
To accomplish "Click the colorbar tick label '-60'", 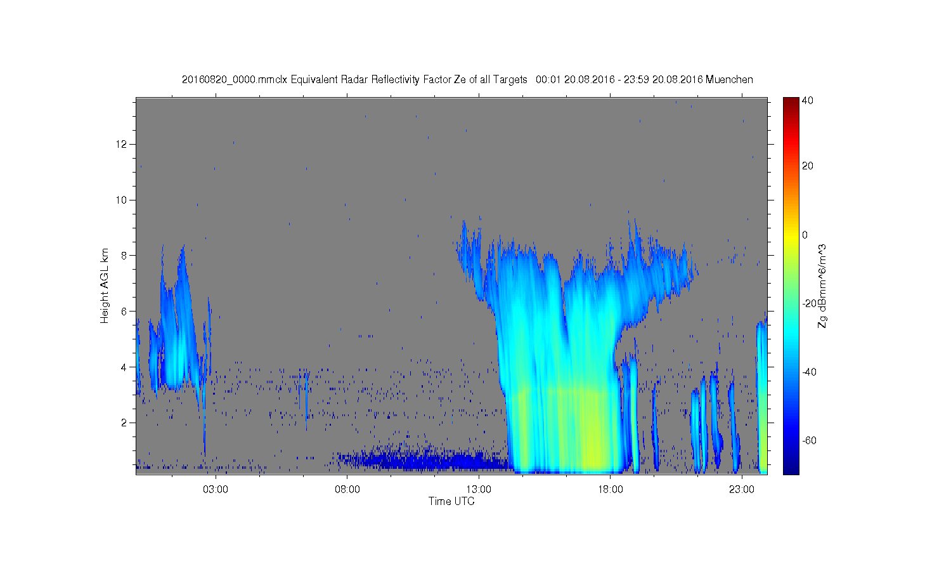I will [x=810, y=440].
